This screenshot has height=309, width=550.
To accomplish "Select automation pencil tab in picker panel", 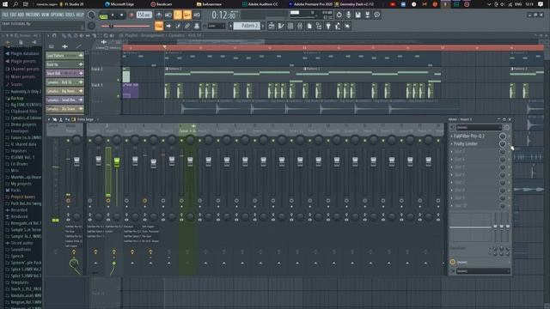I will [78, 46].
